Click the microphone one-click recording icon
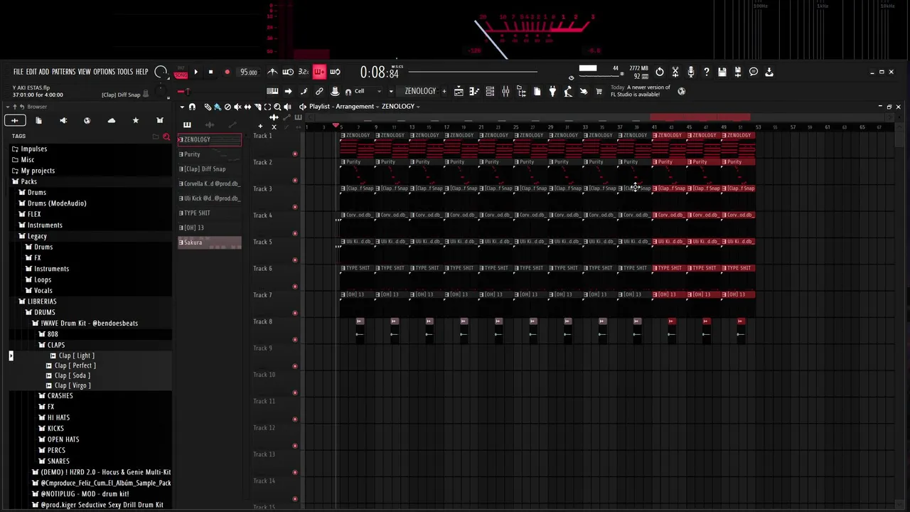This screenshot has width=910, height=512. coord(691,72)
